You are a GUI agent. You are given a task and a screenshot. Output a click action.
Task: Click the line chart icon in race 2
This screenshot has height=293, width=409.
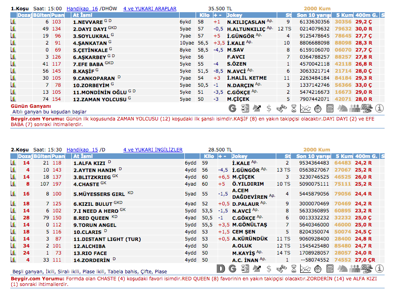coord(306,269)
